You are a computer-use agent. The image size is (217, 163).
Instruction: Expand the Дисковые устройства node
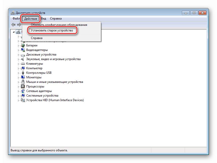click(18, 55)
